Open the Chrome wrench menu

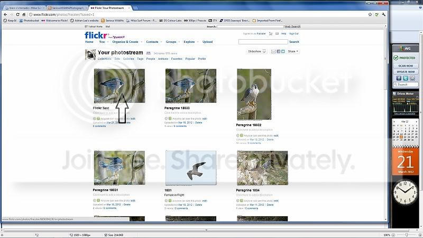click(x=384, y=15)
